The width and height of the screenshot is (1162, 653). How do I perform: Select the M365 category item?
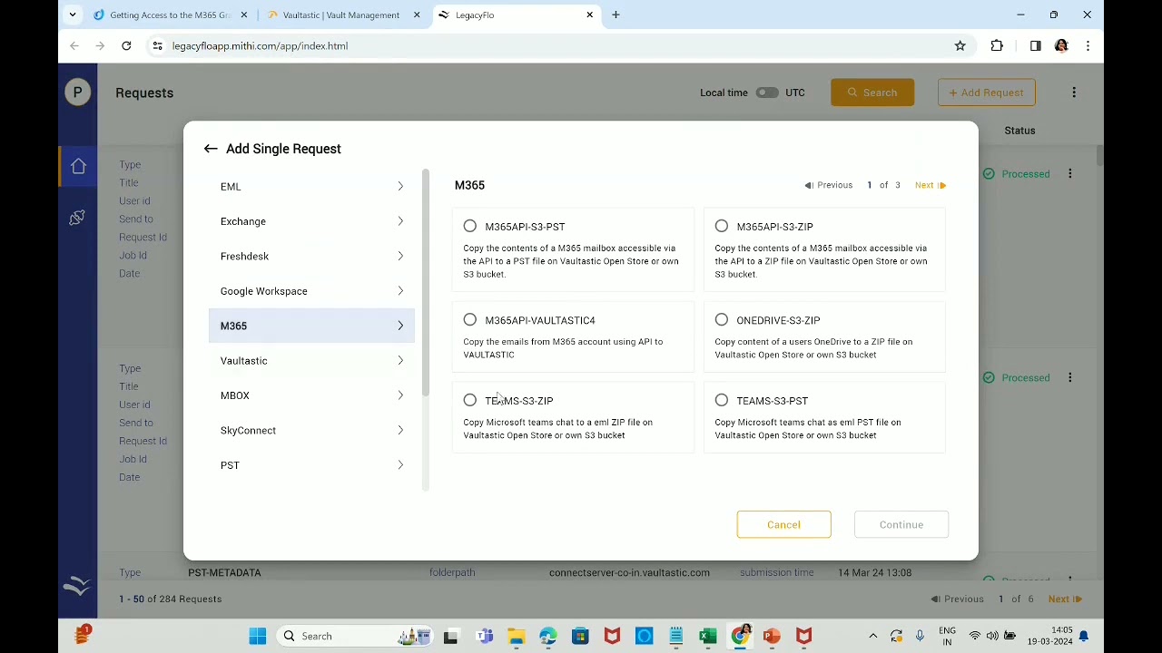(311, 326)
